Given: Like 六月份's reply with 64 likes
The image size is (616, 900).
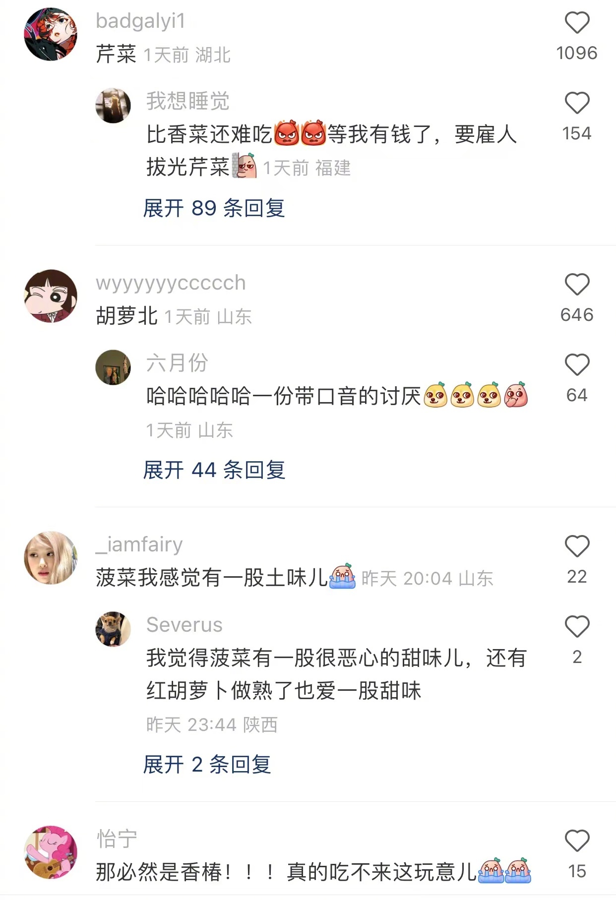Looking at the screenshot, I should pos(577,365).
